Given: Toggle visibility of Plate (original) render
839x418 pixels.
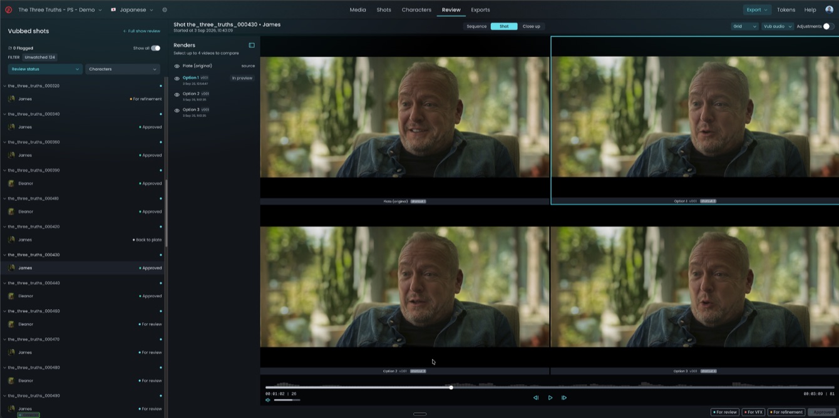Looking at the screenshot, I should tap(177, 66).
